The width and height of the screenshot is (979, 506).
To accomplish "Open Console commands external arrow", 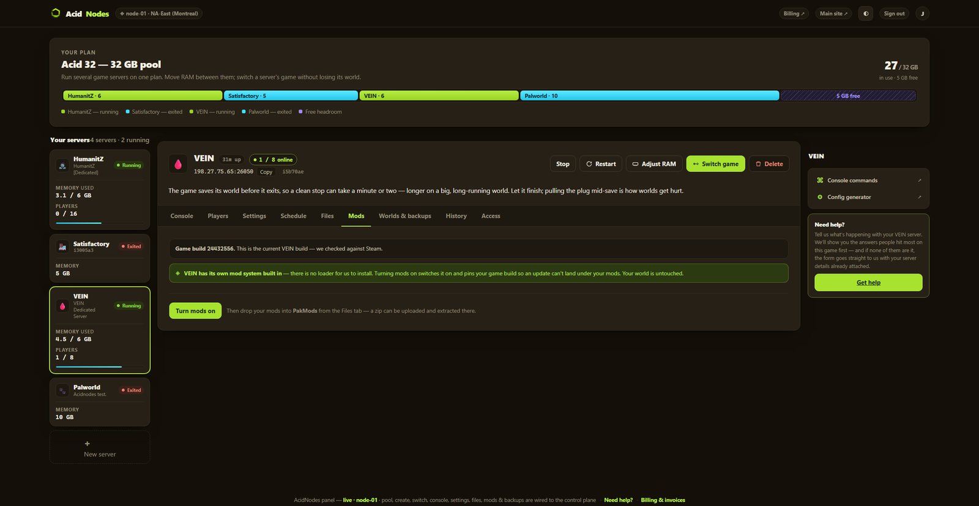I will [919, 180].
